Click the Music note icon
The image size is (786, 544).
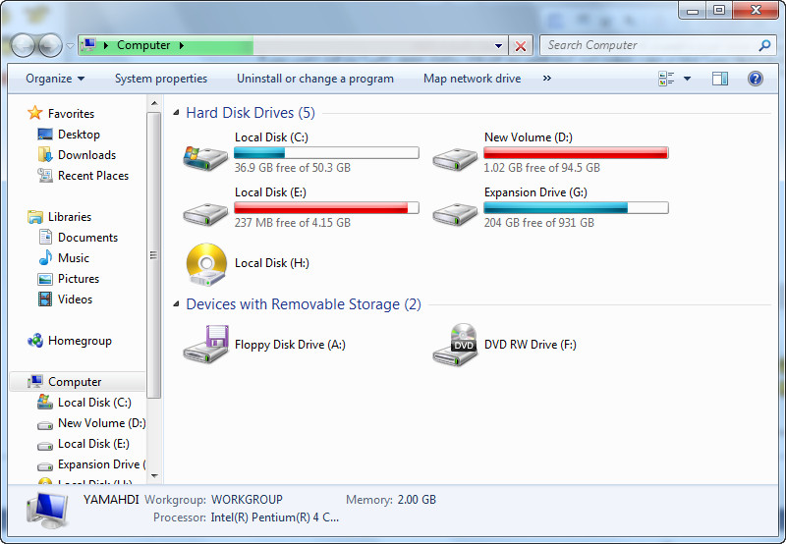tap(45, 258)
